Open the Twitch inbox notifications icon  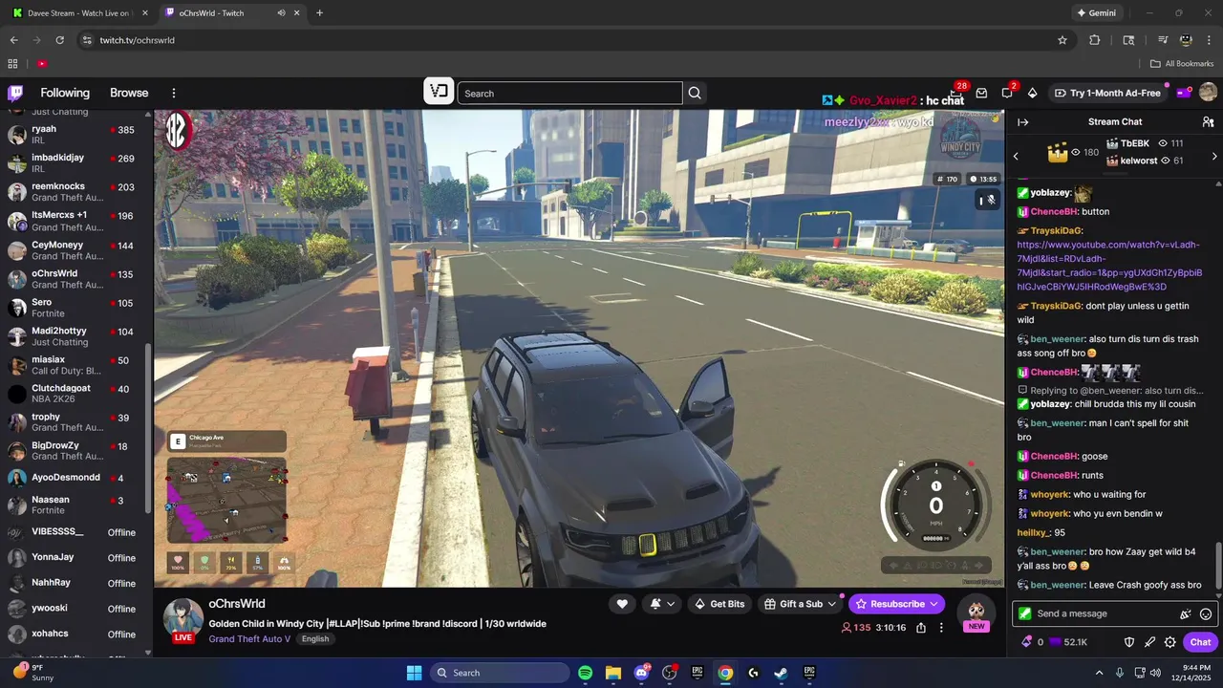coord(981,93)
